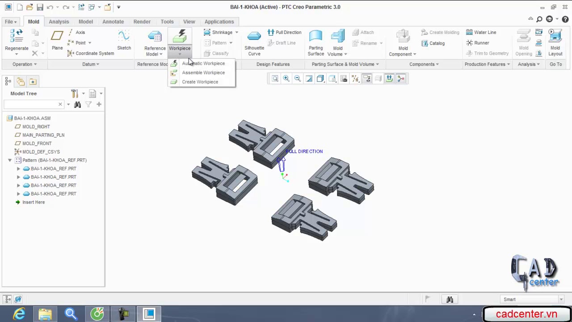Viewport: 572px width, 322px height.
Task: Click the Refit view icon
Action: 275,79
